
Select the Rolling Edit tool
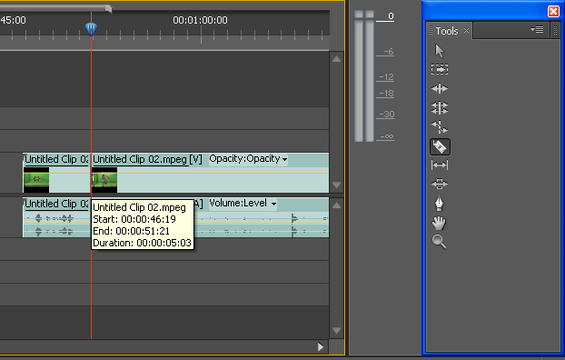click(x=440, y=108)
